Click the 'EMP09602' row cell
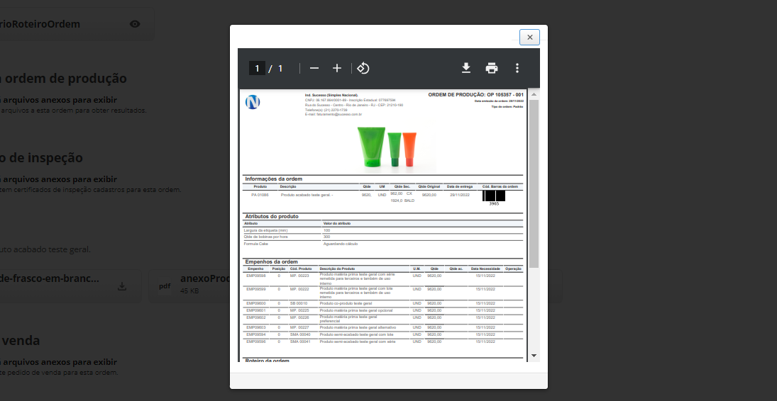 click(x=256, y=317)
